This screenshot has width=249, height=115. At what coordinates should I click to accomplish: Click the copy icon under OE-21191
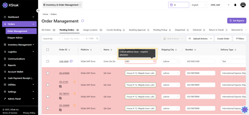(60, 86)
